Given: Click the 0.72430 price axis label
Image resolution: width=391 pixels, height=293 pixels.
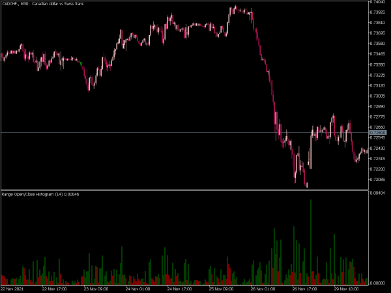Looking at the screenshot, I should coord(378,148).
